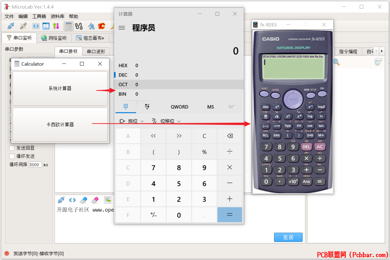
Task: Click the multiply key in 计算器
Action: click(x=230, y=168)
